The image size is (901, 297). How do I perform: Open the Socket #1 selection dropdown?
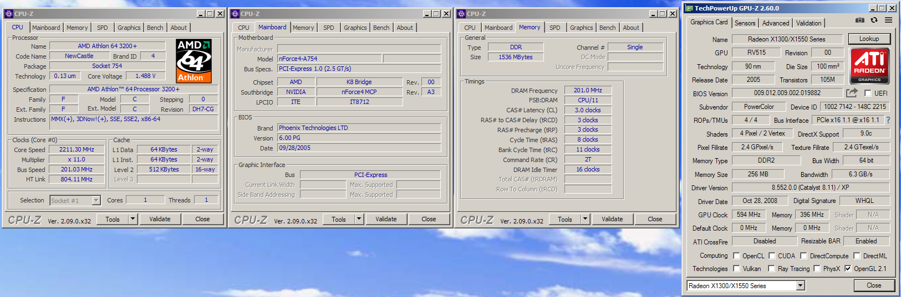point(96,200)
